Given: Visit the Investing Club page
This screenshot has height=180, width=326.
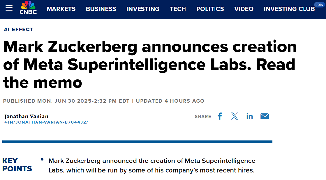Looking at the screenshot, I should point(289,9).
